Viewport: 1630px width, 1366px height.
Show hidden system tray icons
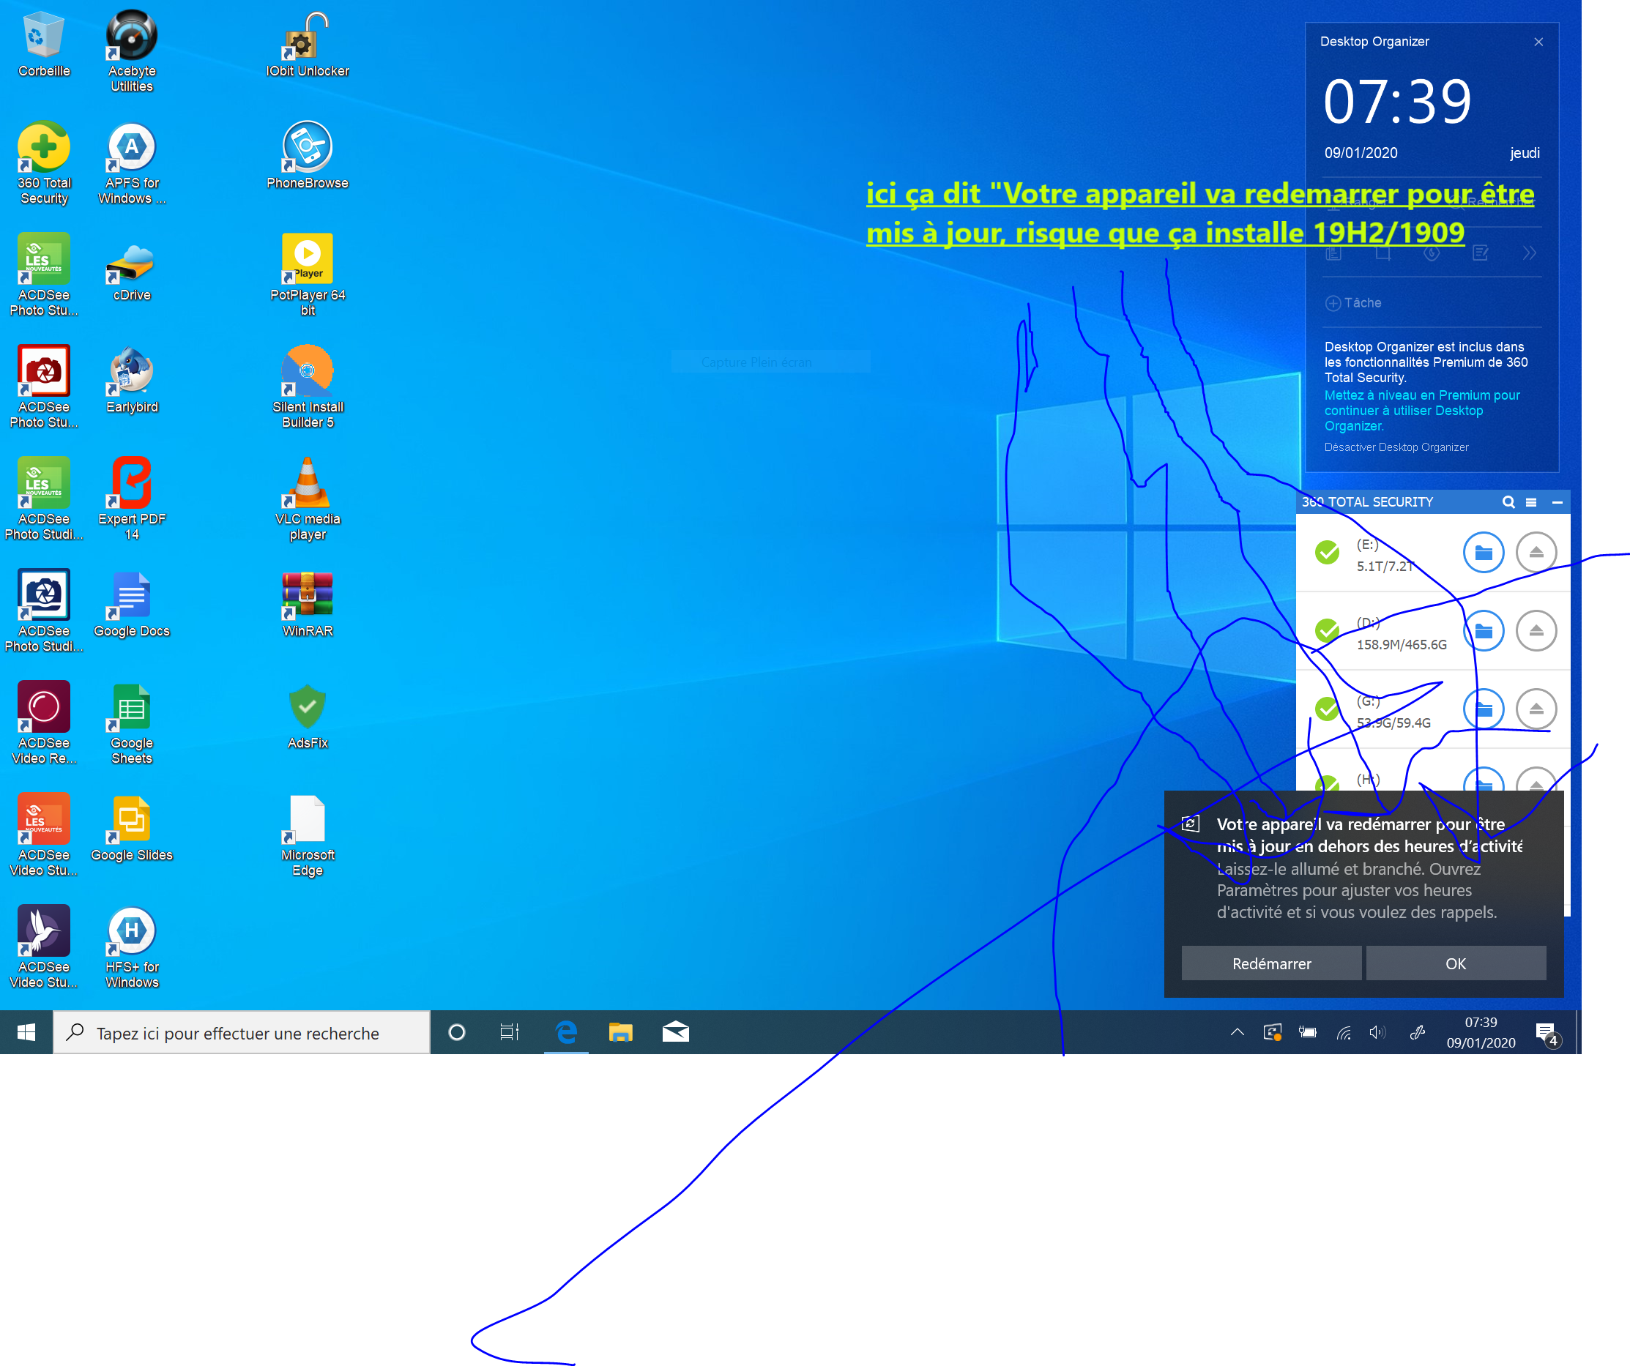1238,1032
